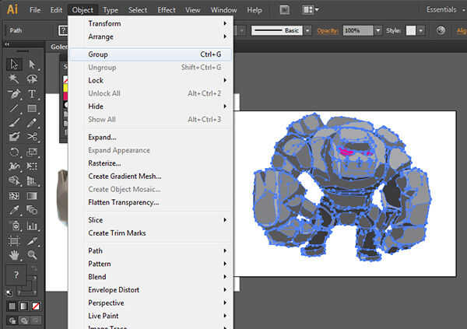Click the opacity 100% input field
The image size is (467, 329).
(x=358, y=30)
